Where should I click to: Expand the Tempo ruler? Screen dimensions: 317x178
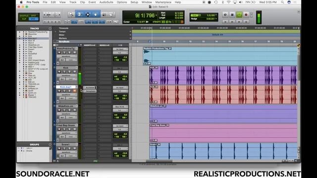click(55, 32)
